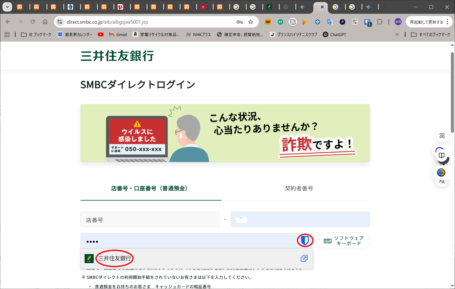Click the Bitwarden shield icon in password field
The width and height of the screenshot is (455, 289).
point(305,241)
